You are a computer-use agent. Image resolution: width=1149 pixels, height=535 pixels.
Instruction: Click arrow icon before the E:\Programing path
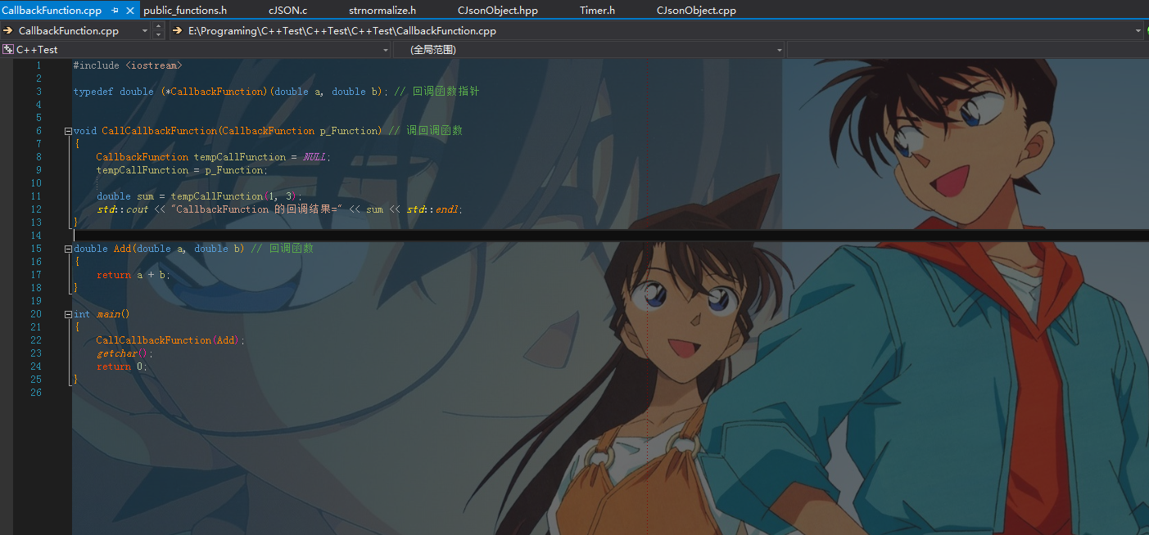tap(177, 31)
